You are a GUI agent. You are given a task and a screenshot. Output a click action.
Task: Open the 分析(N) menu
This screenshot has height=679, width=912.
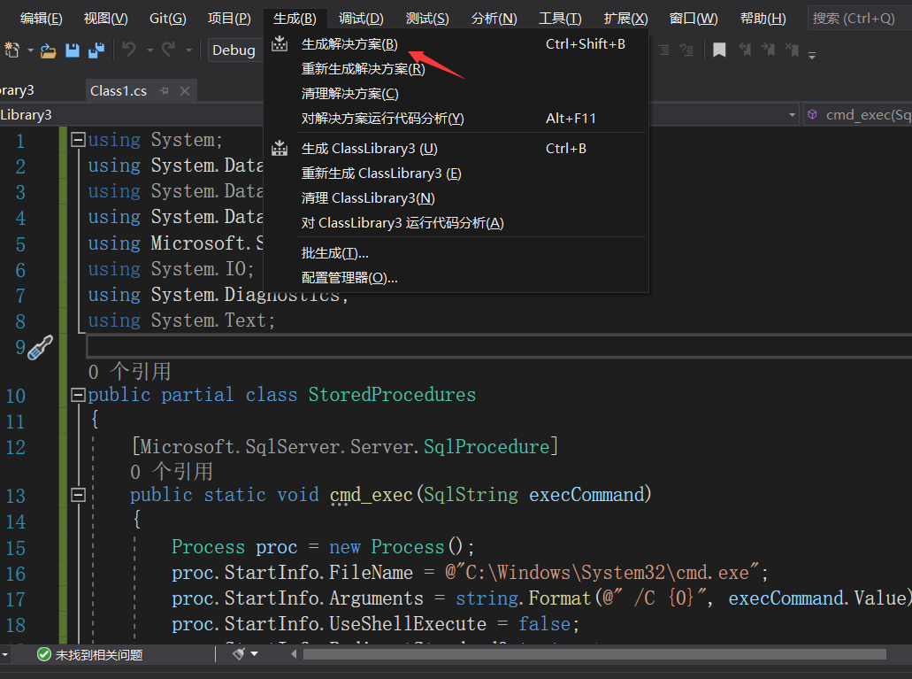pyautogui.click(x=494, y=19)
